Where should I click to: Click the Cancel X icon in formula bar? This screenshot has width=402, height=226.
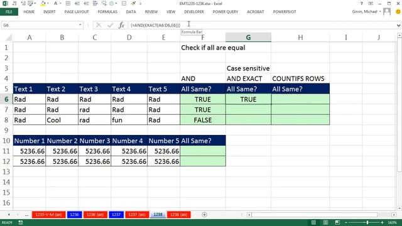click(x=99, y=25)
